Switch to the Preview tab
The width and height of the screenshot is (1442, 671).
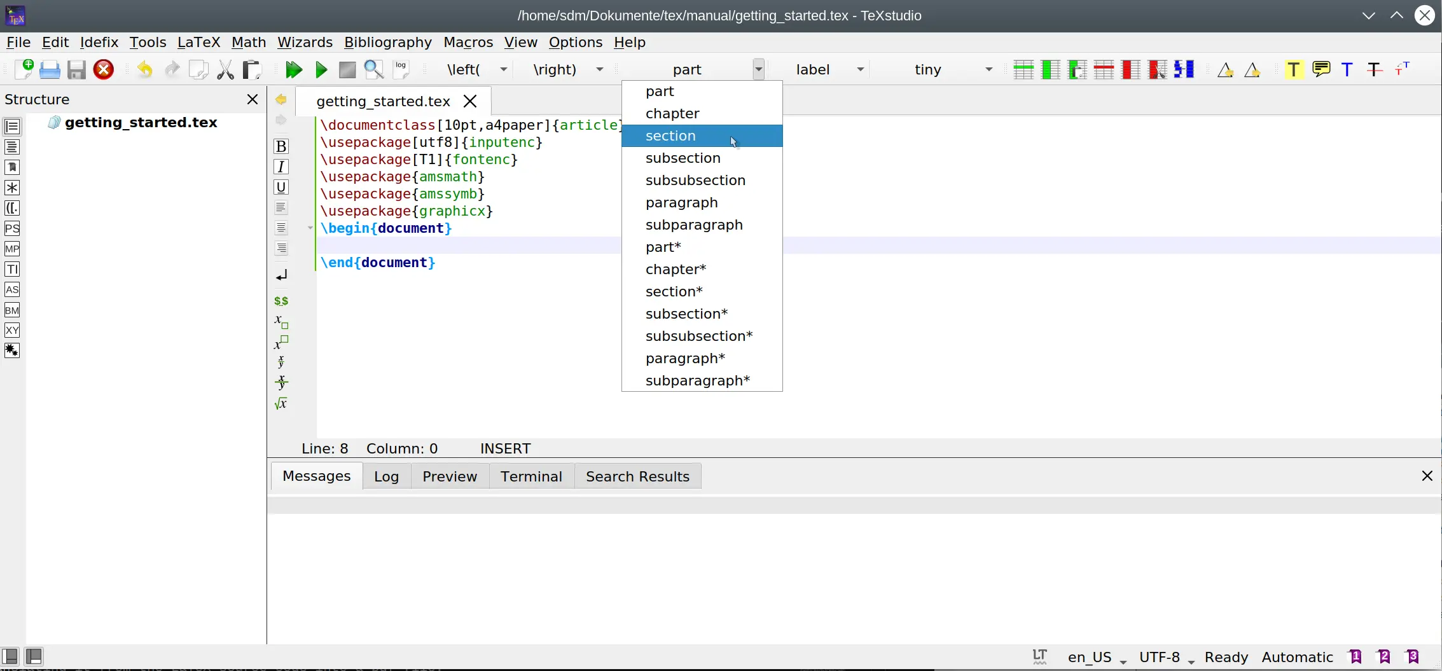pyautogui.click(x=449, y=476)
